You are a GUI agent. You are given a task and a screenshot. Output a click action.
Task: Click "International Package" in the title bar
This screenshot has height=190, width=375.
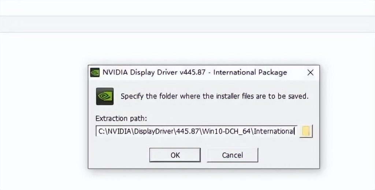click(x=250, y=72)
